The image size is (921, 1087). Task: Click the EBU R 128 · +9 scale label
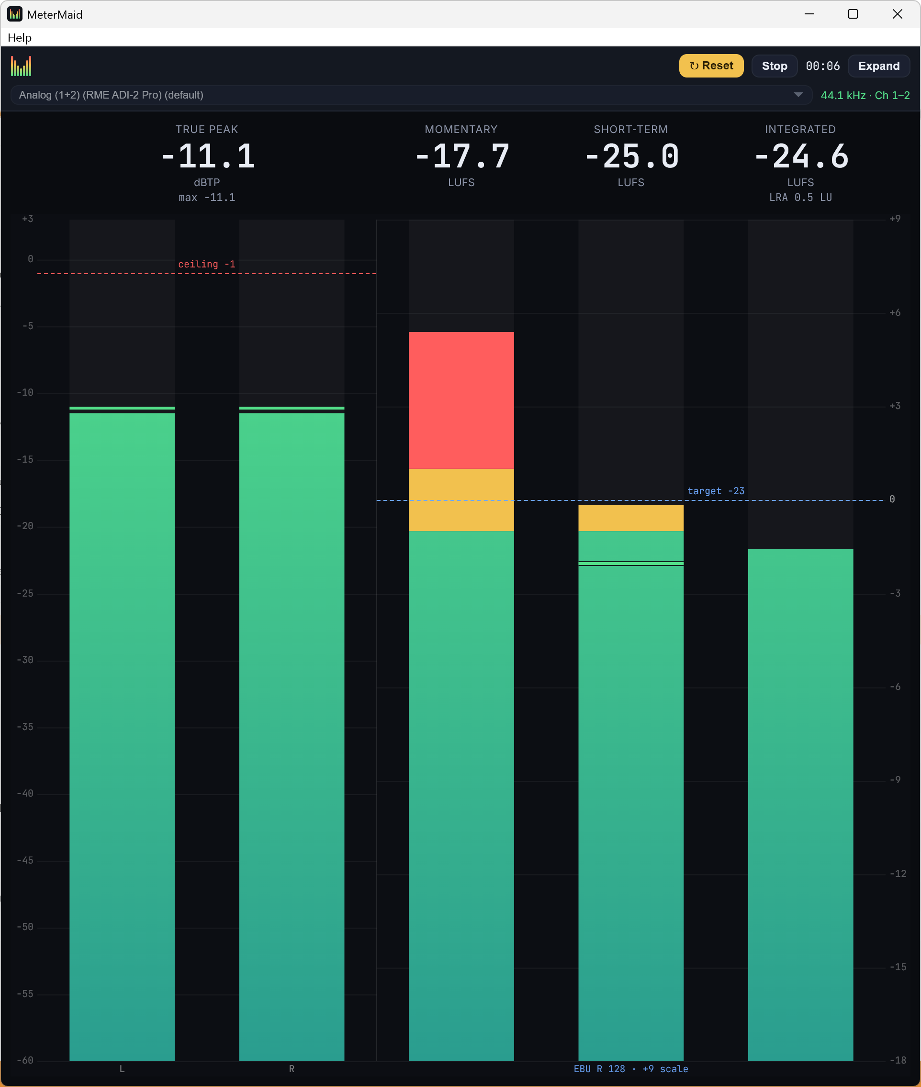click(x=631, y=1069)
